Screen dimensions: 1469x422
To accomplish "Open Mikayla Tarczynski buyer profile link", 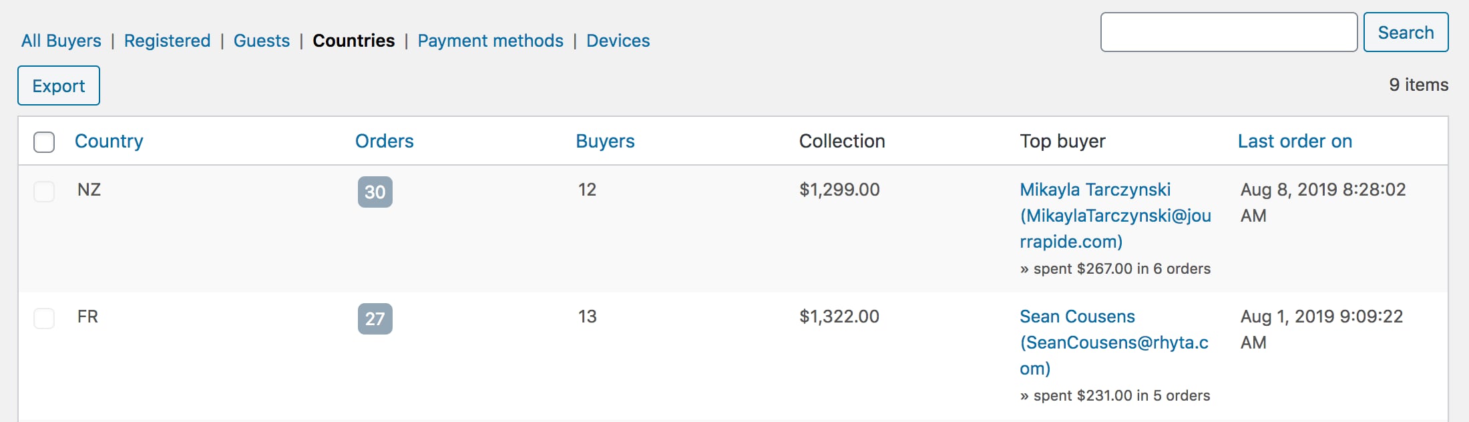I will click(x=1115, y=216).
